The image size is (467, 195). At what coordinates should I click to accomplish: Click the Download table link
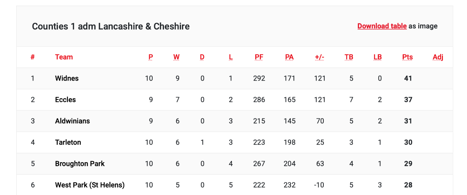click(x=382, y=26)
